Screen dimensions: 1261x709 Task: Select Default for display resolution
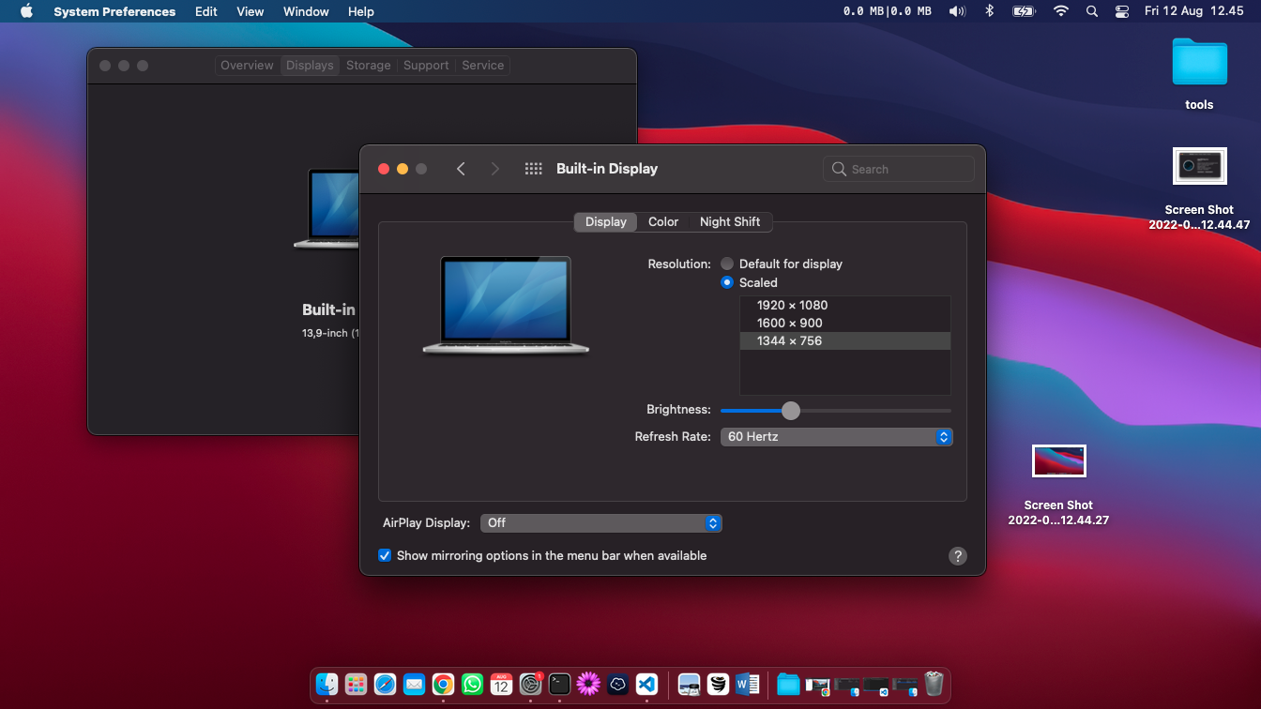tap(727, 264)
